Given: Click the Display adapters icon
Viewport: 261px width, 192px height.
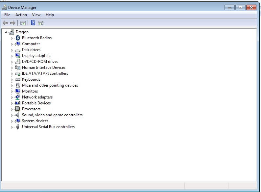Looking at the screenshot, I should pos(18,56).
